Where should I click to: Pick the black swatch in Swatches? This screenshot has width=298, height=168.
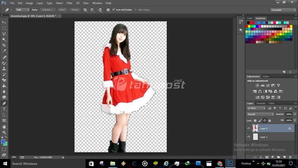click(248, 23)
